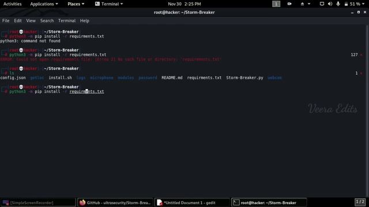Open the Applications menu

44,4
